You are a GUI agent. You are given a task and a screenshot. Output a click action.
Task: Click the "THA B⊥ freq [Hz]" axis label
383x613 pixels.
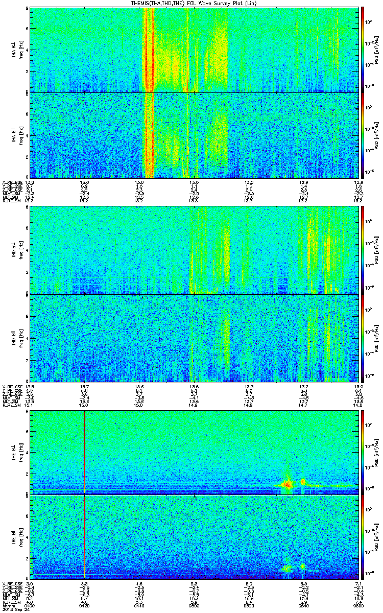(x=16, y=51)
